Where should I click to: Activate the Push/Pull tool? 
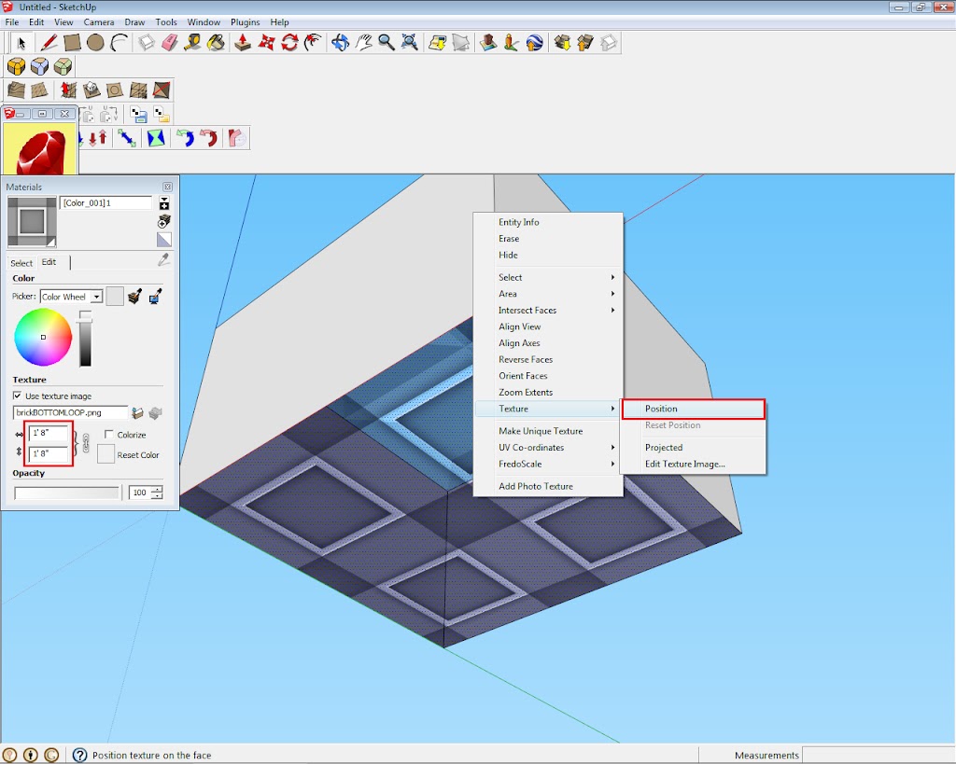click(x=243, y=43)
